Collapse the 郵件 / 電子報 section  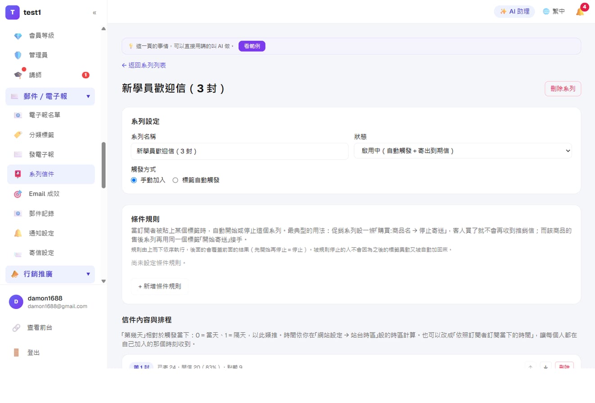point(50,96)
